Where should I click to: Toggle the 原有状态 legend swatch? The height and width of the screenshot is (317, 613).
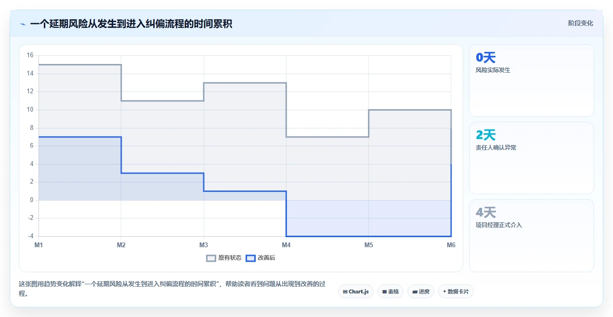tap(211, 258)
